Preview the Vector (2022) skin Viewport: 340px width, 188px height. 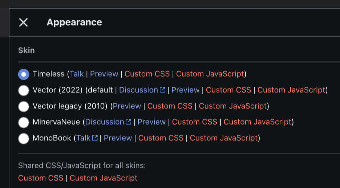pos(185,90)
